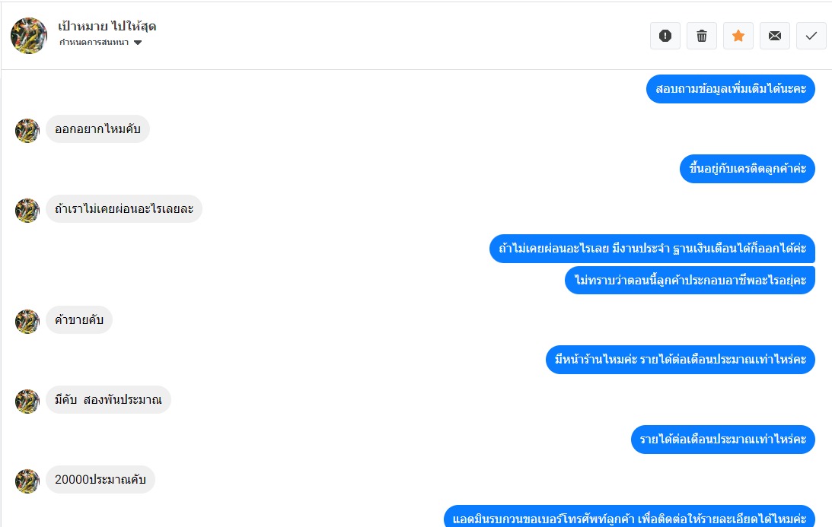Mark conversation unread with envelope icon

click(x=775, y=36)
